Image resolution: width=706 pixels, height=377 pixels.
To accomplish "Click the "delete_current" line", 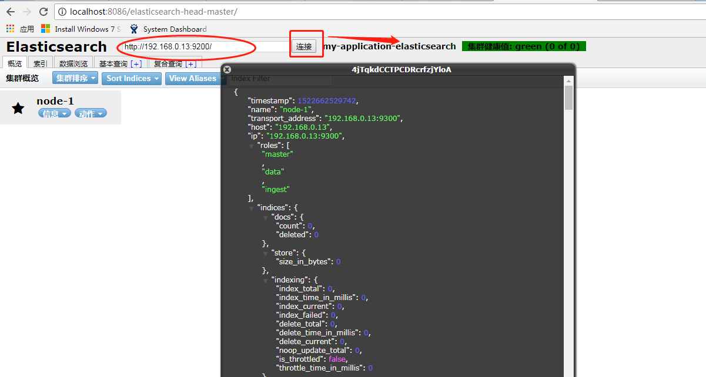I will pyautogui.click(x=311, y=341).
